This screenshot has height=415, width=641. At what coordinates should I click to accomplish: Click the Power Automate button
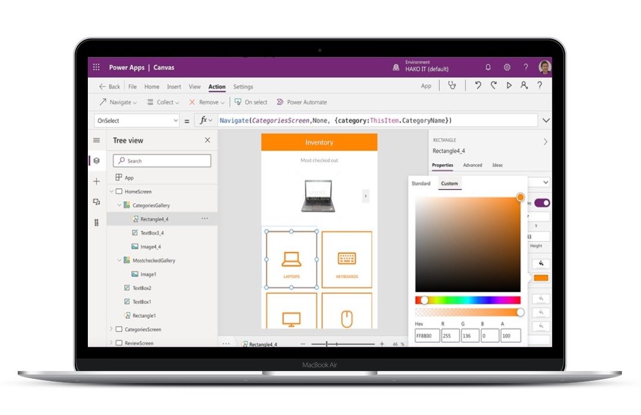pos(302,103)
